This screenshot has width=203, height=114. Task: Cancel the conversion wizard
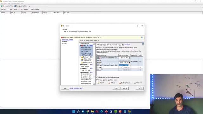[140, 88]
